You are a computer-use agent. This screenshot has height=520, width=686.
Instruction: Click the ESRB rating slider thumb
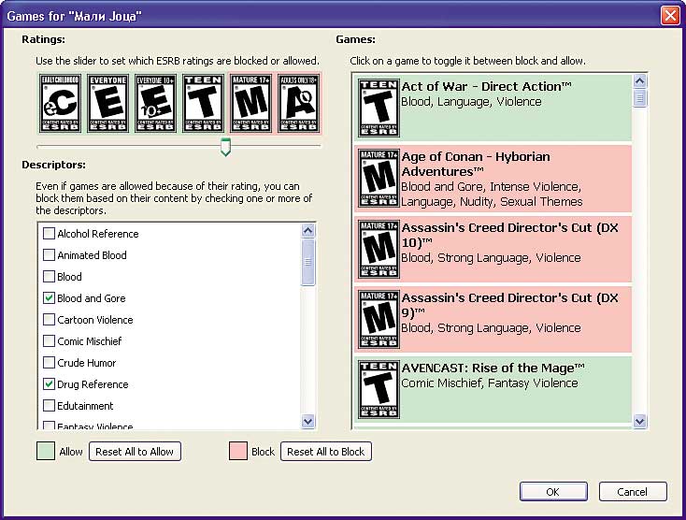(x=225, y=147)
